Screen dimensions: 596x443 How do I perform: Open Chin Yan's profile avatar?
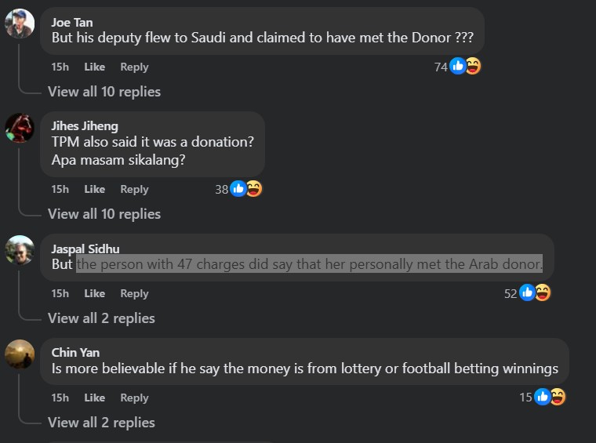(x=20, y=354)
